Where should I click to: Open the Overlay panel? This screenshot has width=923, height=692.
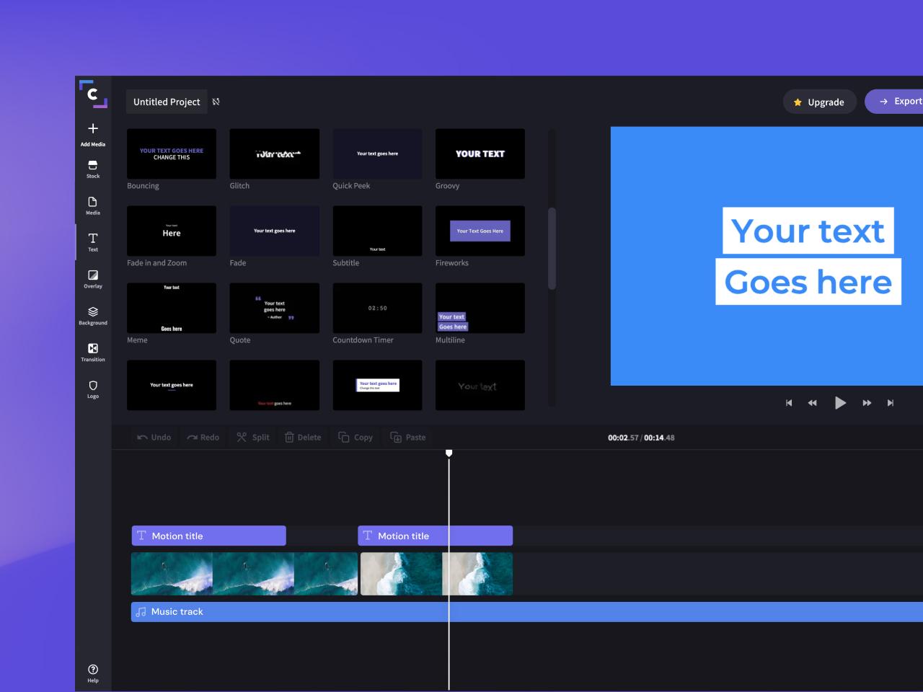point(93,279)
